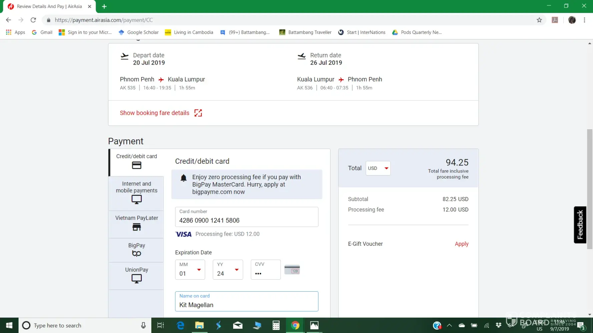The height and width of the screenshot is (333, 593).
Task: Expand the USD currency dropdown
Action: (x=378, y=168)
